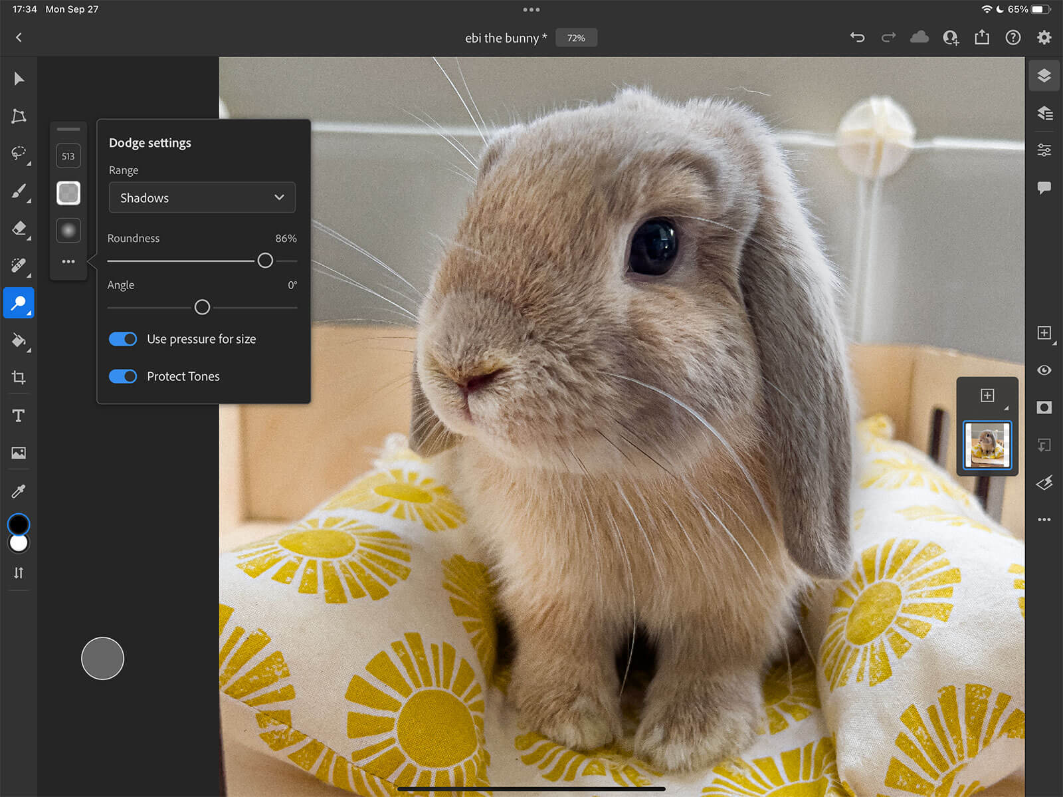Undo the last action
This screenshot has width=1063, height=797.
coord(857,38)
